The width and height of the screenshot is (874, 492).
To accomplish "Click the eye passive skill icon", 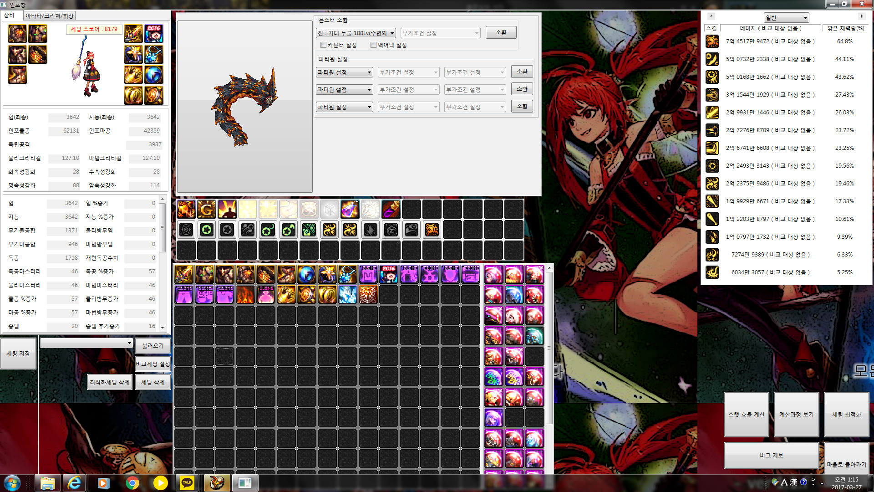I will pos(186,230).
